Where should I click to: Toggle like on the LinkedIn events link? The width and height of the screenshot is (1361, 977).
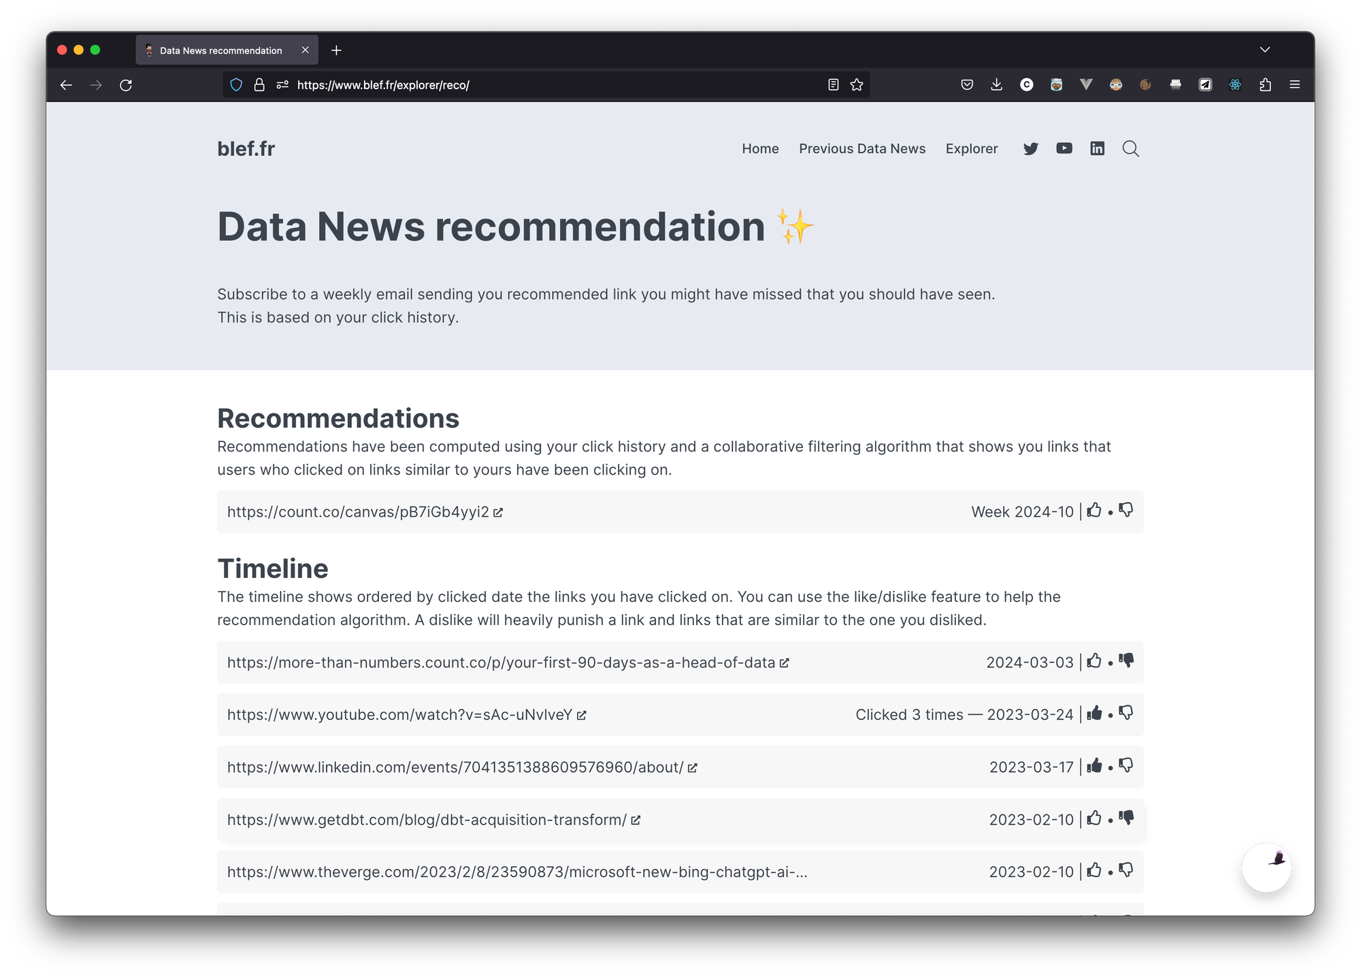click(x=1094, y=766)
